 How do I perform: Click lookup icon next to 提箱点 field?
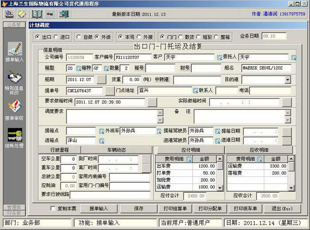coord(101,131)
